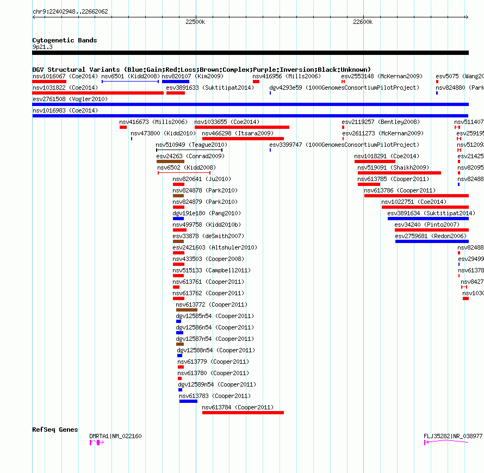
Task: Open esv2611273 (McKernan2009) label
Action: point(383,133)
